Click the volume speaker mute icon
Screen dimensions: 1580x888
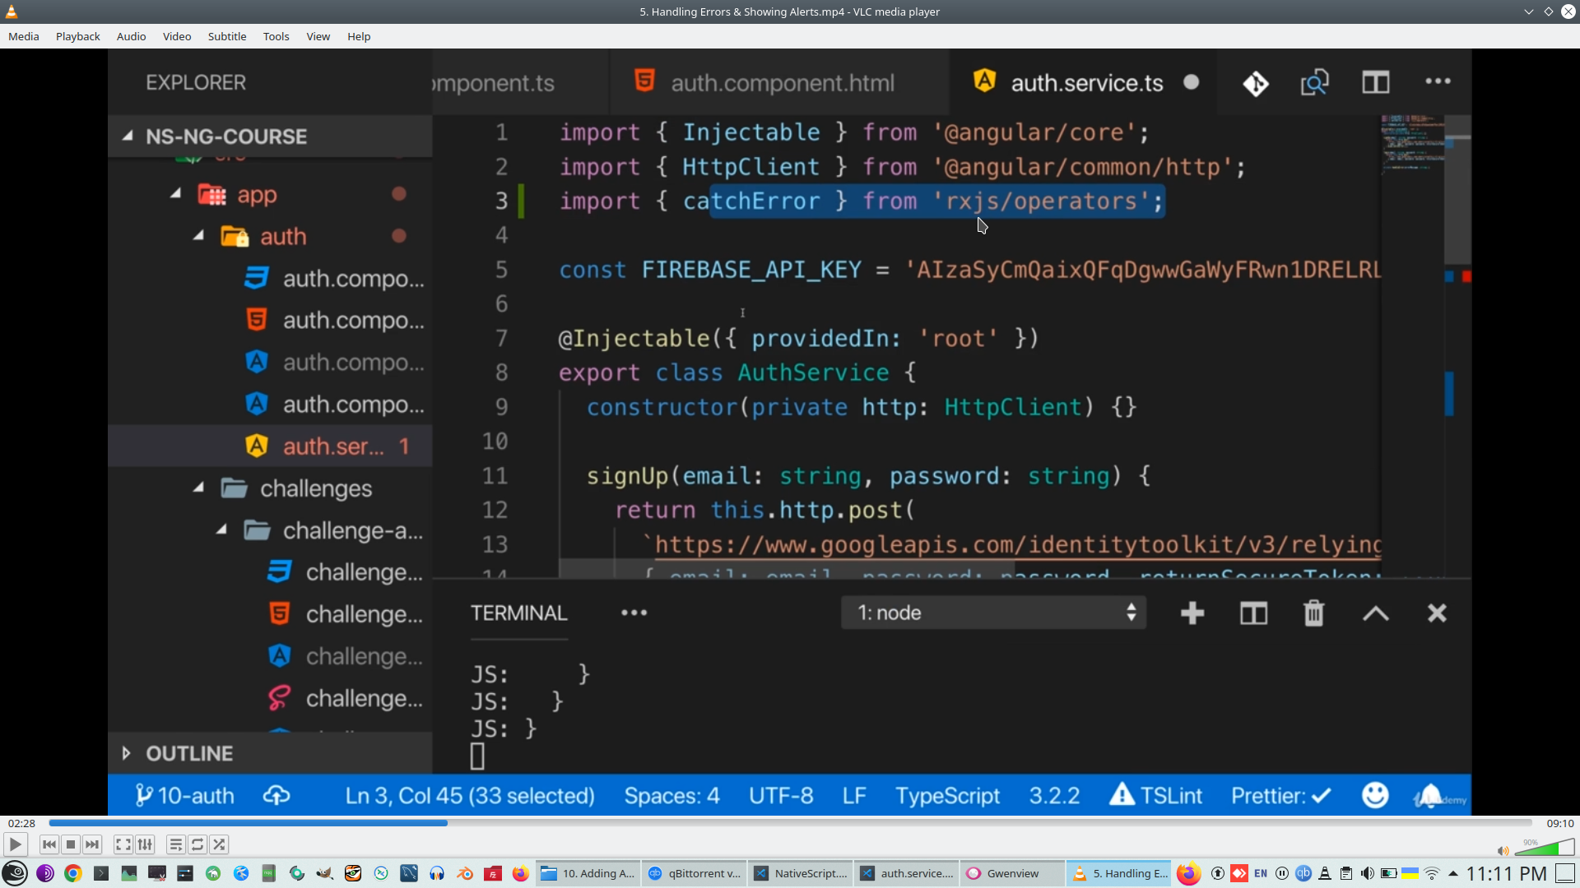click(1503, 851)
